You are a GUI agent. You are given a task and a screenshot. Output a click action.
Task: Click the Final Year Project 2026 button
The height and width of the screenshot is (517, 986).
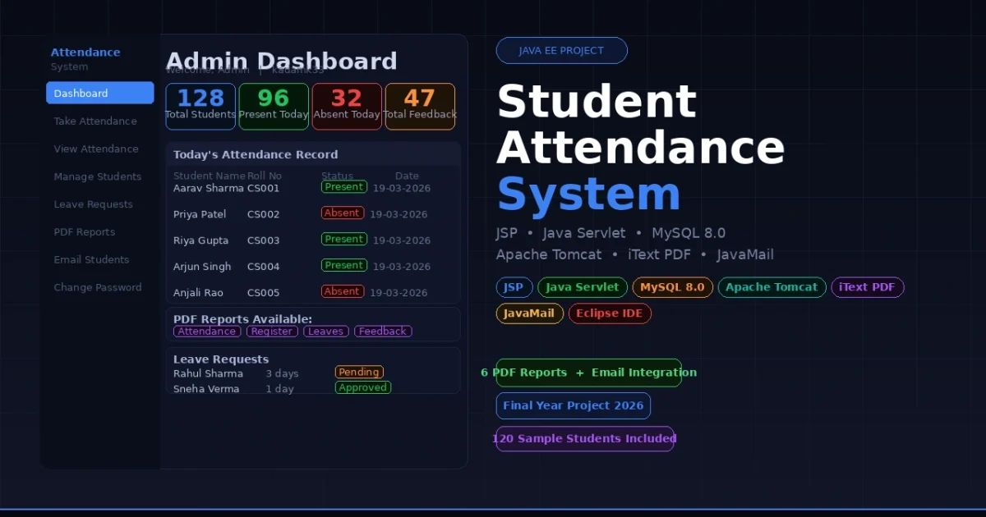tap(573, 405)
